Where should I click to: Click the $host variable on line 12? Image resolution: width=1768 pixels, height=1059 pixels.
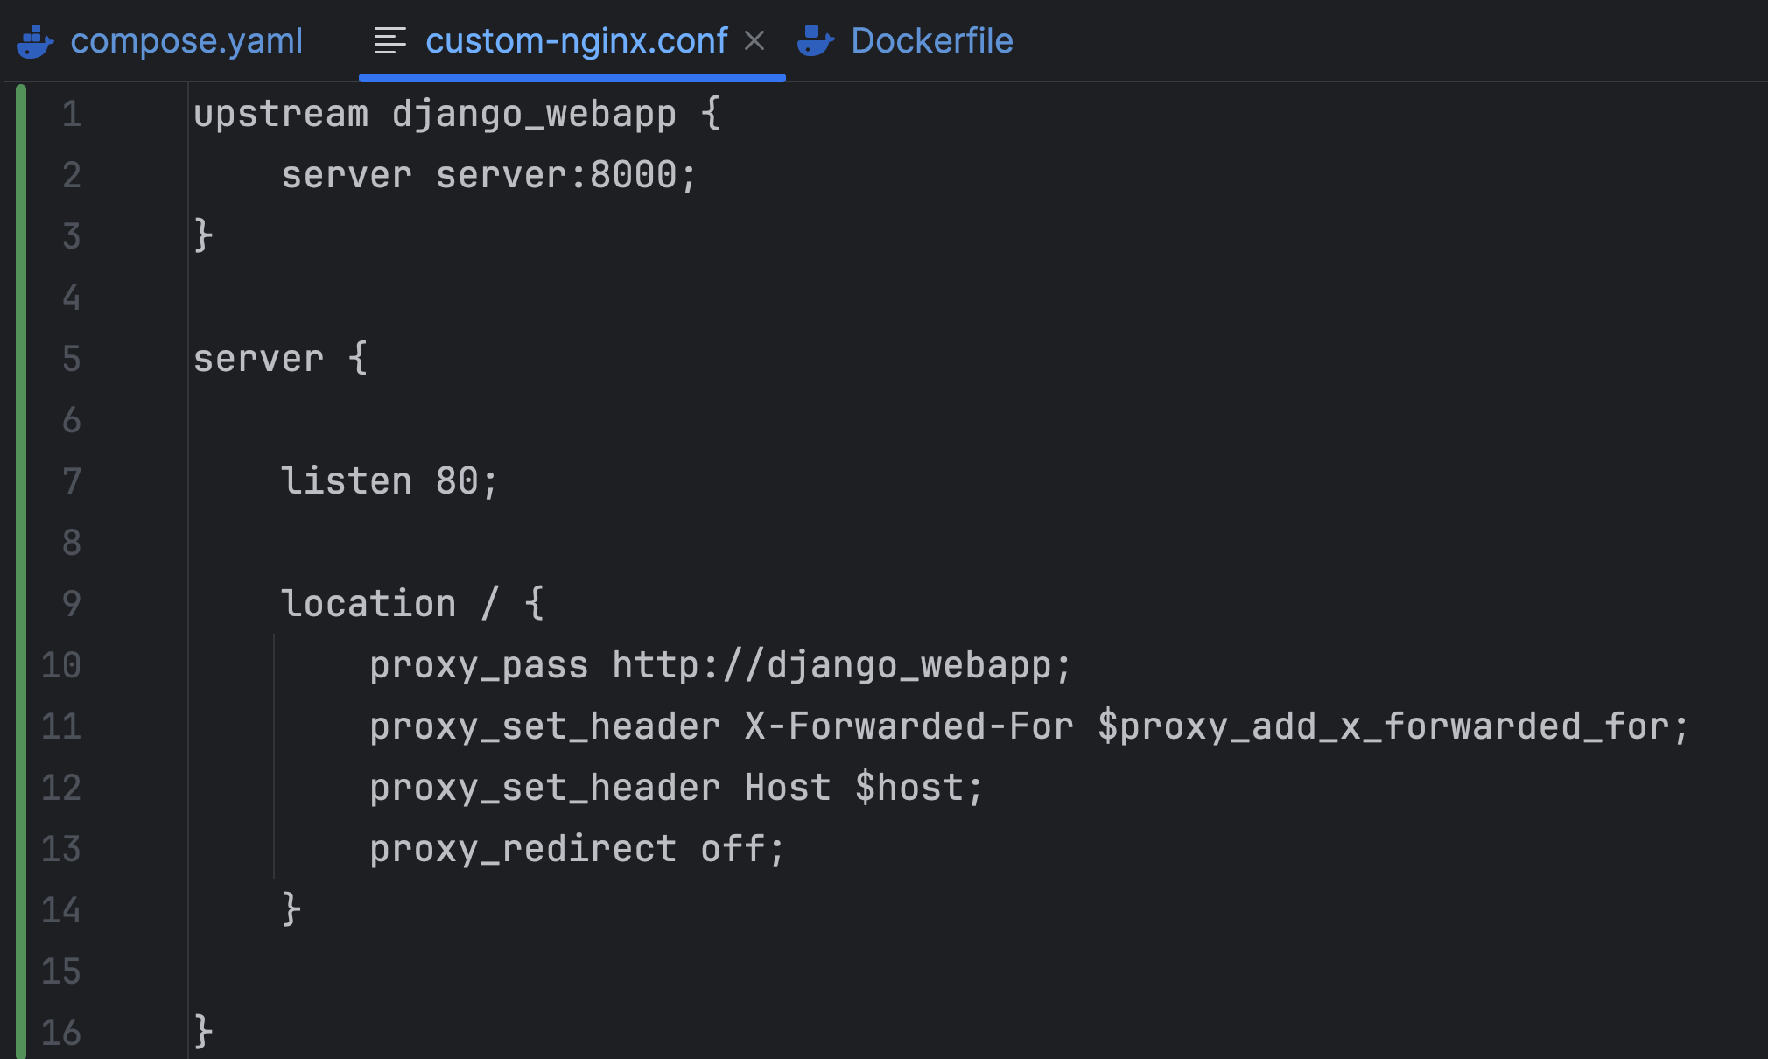click(x=909, y=788)
